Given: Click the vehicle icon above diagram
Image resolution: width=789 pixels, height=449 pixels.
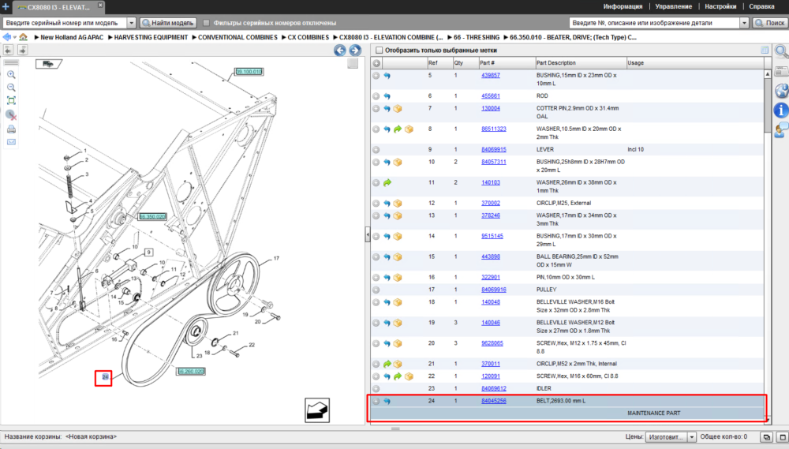Looking at the screenshot, I should pyautogui.click(x=48, y=64).
